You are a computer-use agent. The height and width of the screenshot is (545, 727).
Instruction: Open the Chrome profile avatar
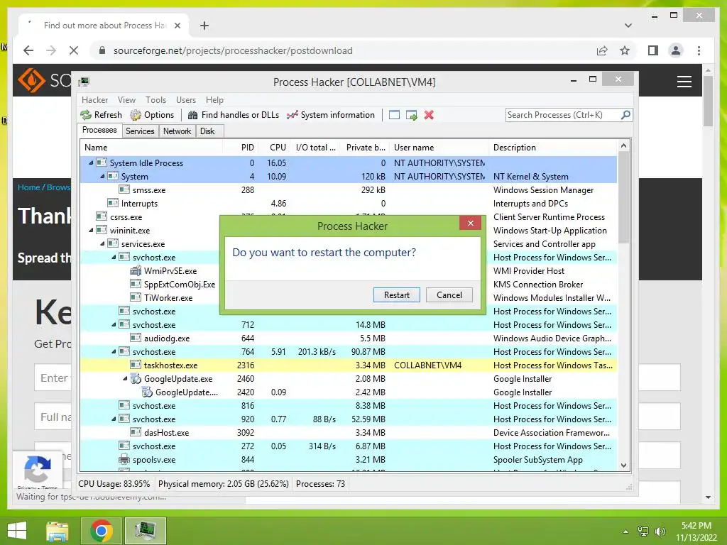click(x=676, y=50)
